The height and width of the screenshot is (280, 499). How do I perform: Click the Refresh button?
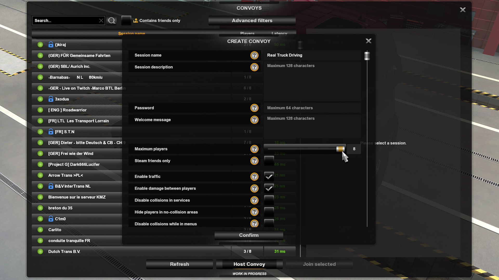pyautogui.click(x=180, y=264)
